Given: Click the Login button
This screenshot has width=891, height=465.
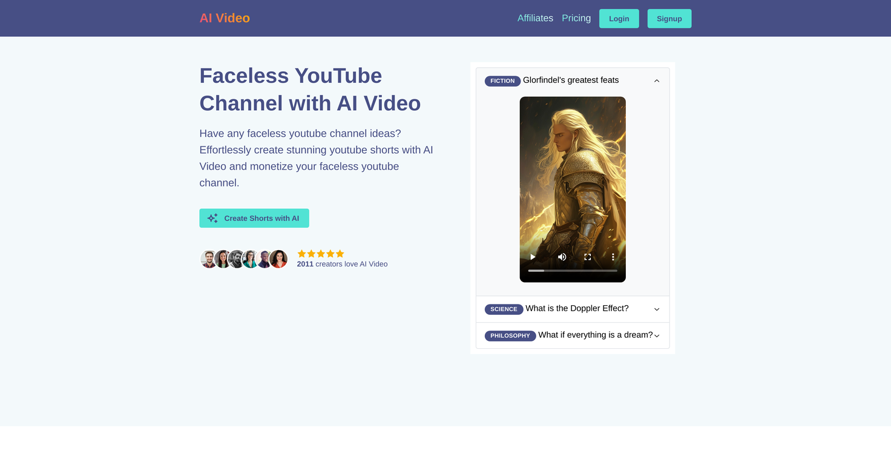Looking at the screenshot, I should (x=619, y=18).
